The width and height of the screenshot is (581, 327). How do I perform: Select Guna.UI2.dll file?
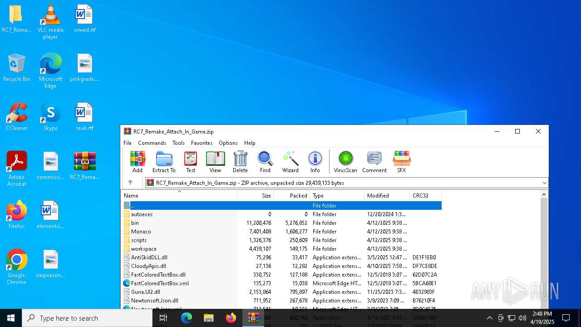[281, 292]
